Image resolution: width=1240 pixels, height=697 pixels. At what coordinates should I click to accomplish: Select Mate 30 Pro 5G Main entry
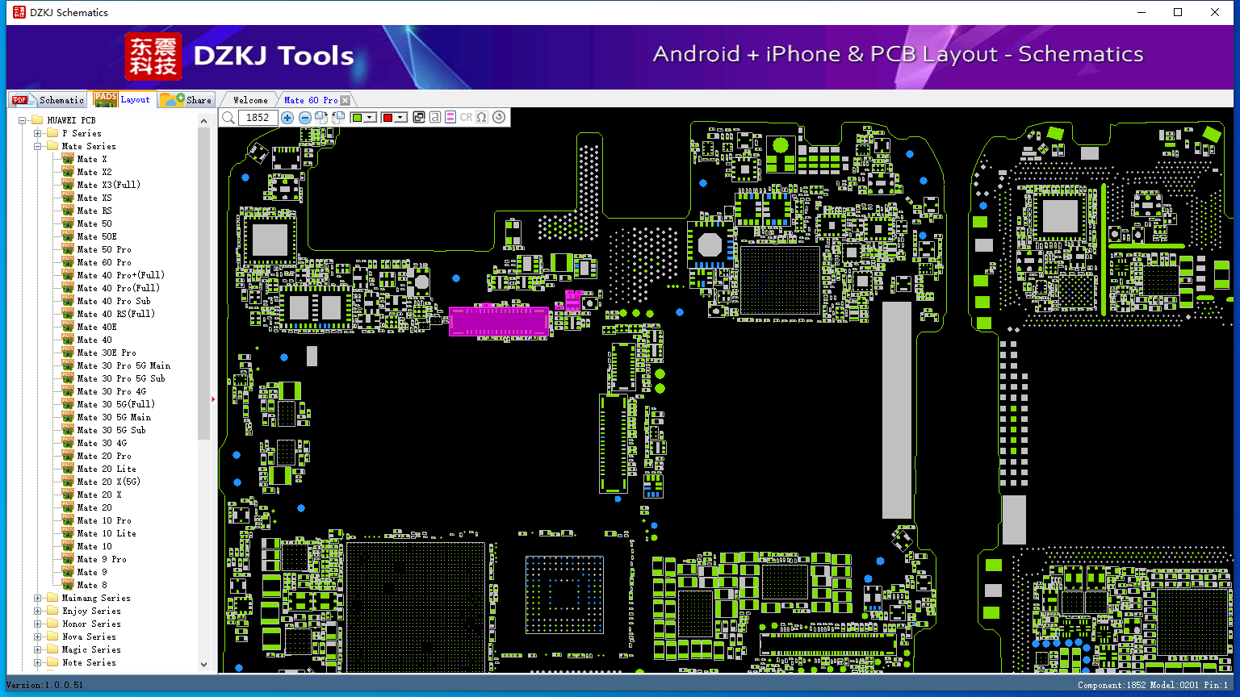click(124, 365)
